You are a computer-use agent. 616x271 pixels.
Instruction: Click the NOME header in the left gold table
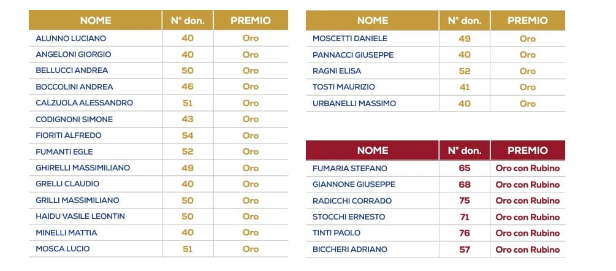[x=96, y=20]
